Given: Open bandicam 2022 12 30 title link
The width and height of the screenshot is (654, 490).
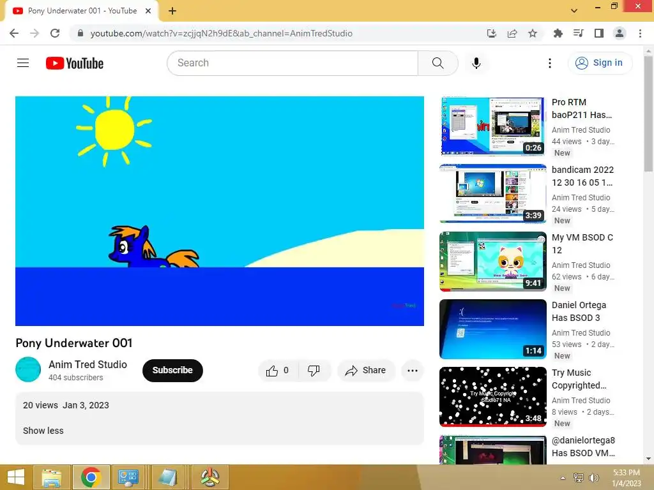Looking at the screenshot, I should pyautogui.click(x=582, y=176).
